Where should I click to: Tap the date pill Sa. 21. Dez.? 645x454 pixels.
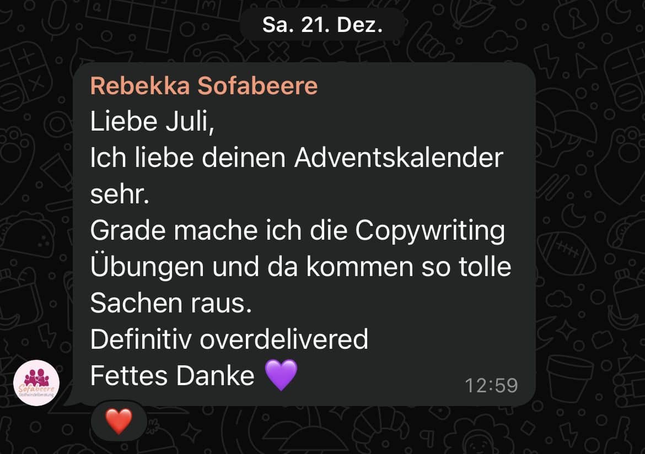322,25
